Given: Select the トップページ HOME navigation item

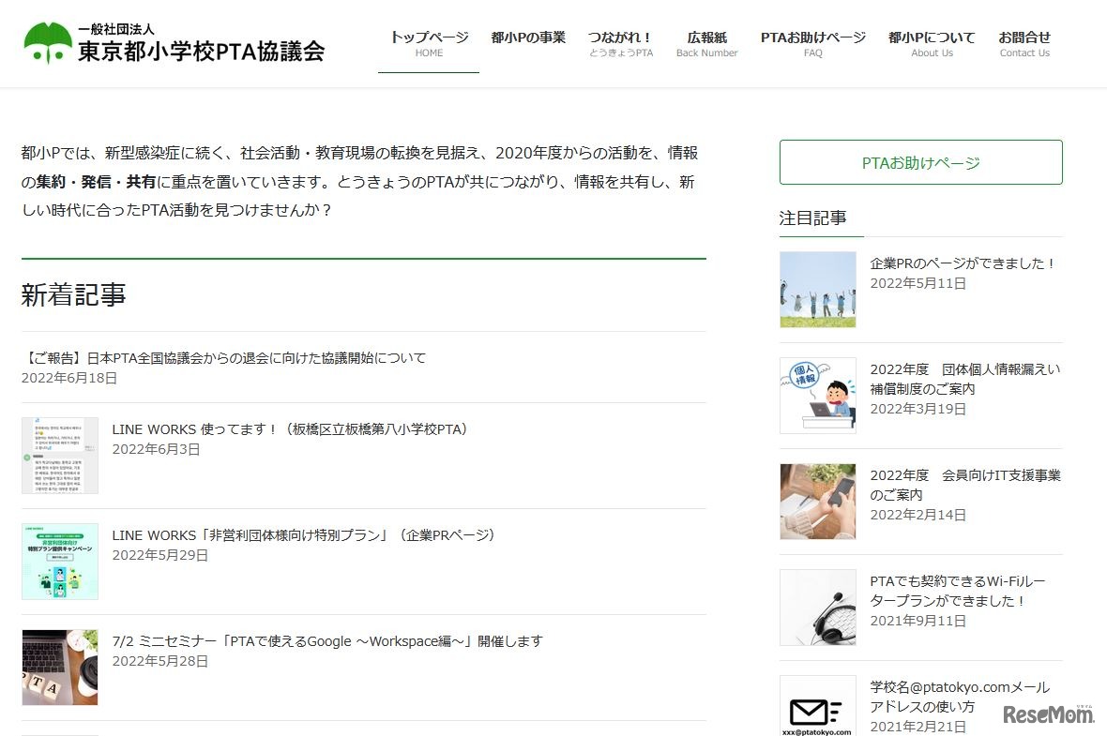Looking at the screenshot, I should (x=429, y=44).
